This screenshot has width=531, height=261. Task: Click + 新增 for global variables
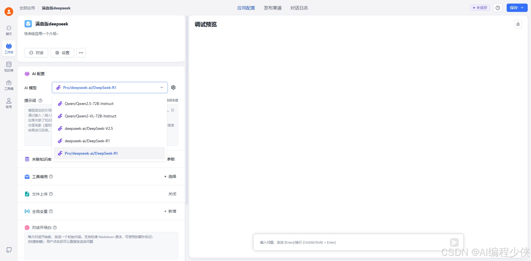(170, 211)
